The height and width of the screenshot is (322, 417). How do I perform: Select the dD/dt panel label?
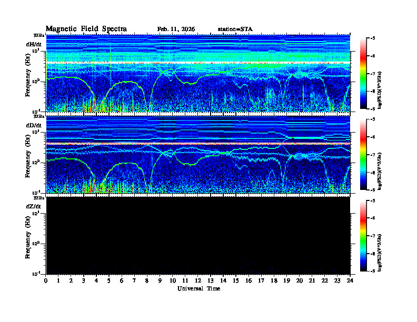[34, 125]
